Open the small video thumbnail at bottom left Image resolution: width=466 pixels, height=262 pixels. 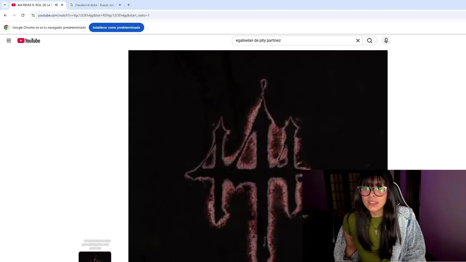[x=95, y=257]
